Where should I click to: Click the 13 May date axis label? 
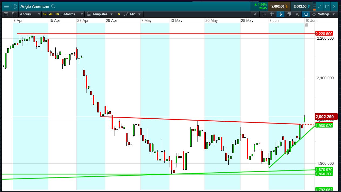pos(176,20)
